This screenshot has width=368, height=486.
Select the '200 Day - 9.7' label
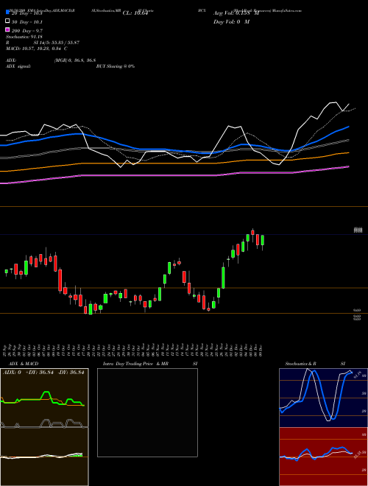[27, 31]
